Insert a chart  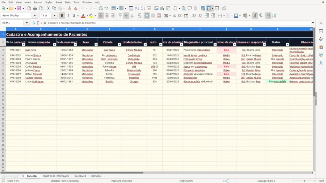(162, 8)
